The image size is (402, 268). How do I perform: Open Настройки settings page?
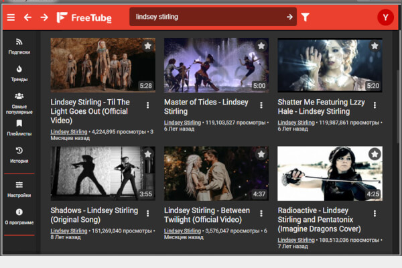pyautogui.click(x=19, y=190)
